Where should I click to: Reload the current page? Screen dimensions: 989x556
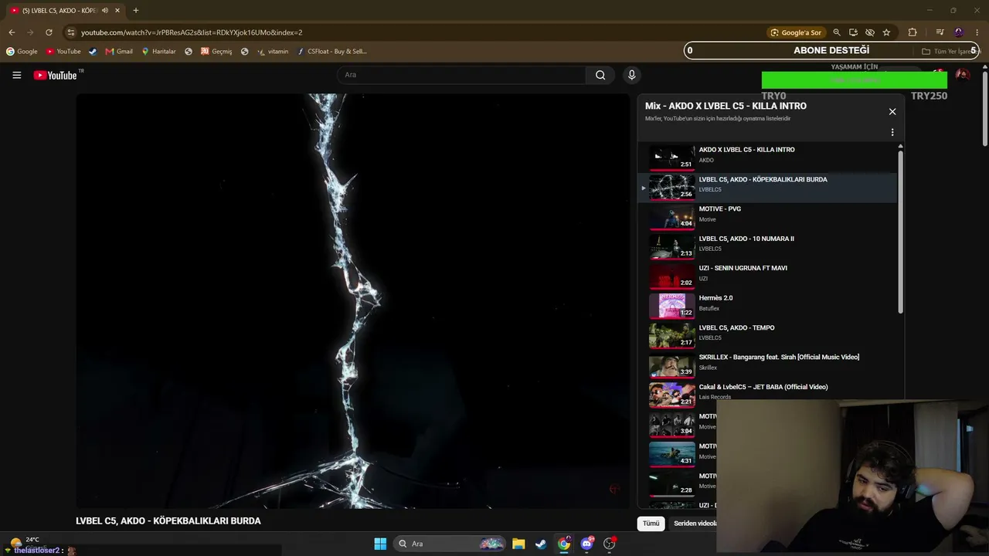tap(49, 32)
